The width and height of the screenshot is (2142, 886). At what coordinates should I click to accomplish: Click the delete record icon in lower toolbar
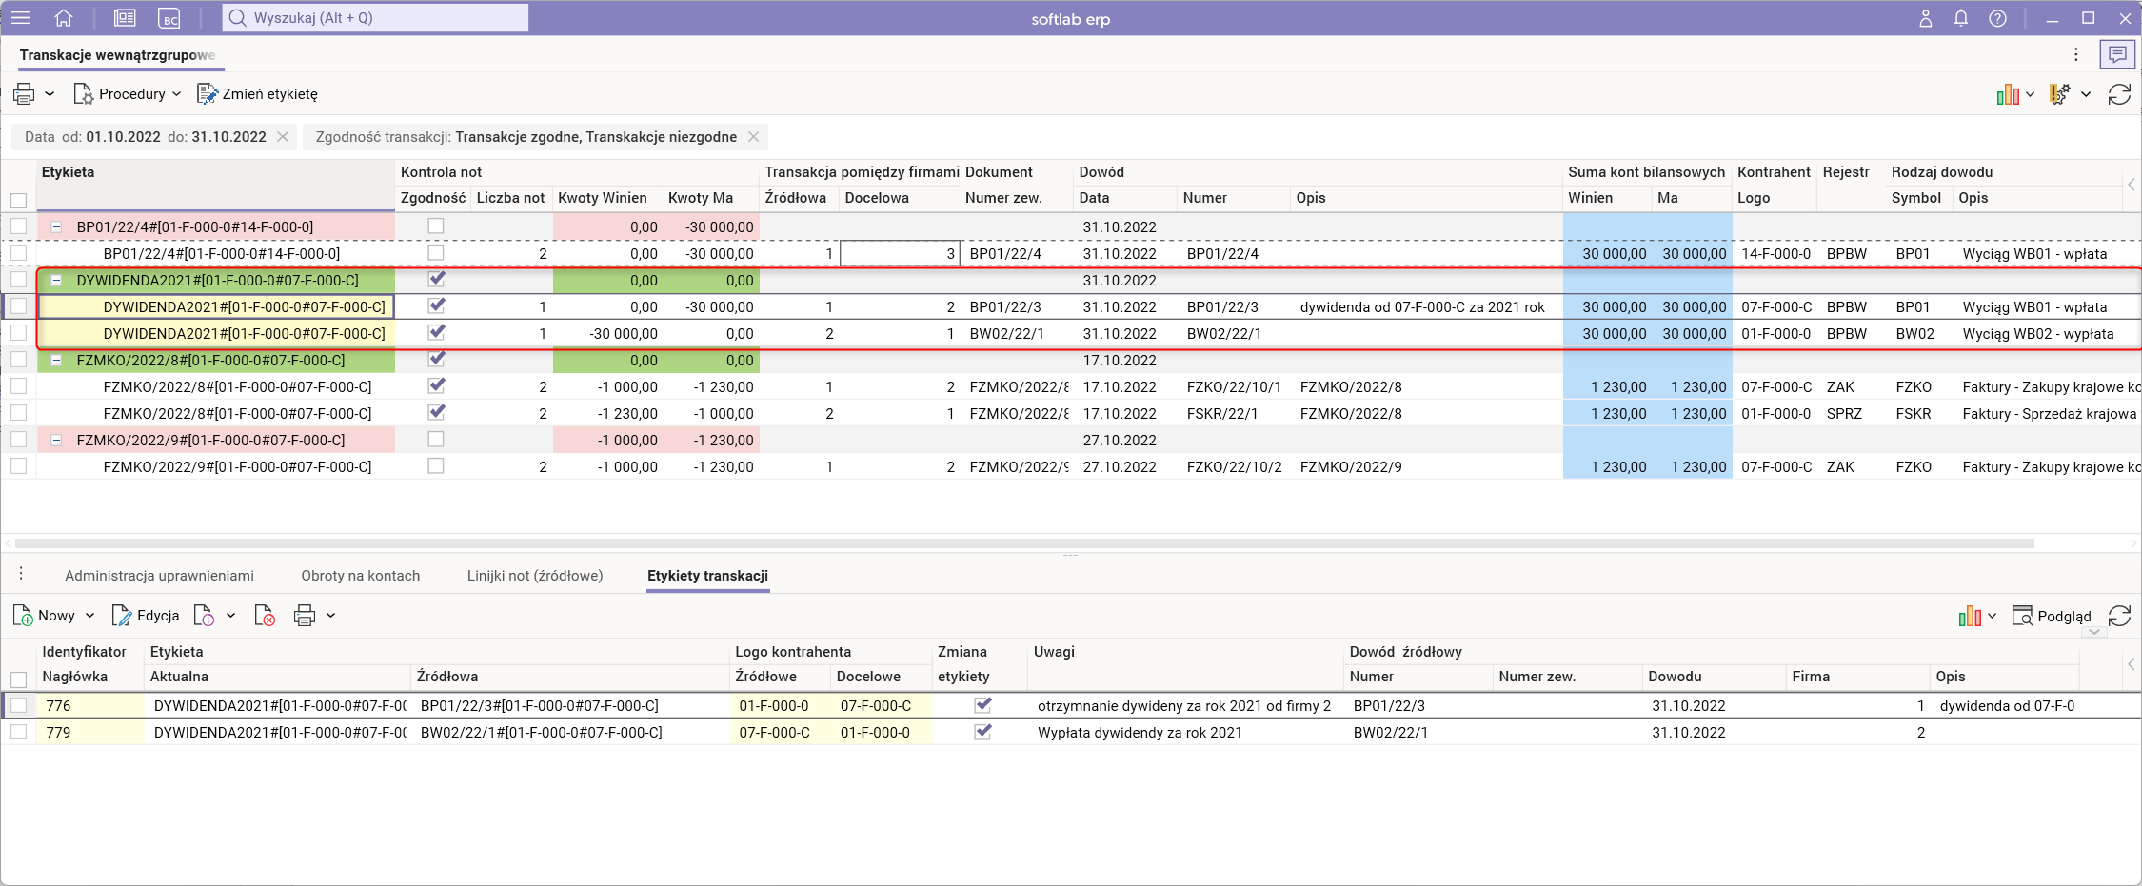pos(265,616)
